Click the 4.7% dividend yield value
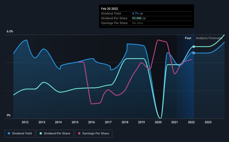Viewport: 229px width, 142px height. (135, 13)
